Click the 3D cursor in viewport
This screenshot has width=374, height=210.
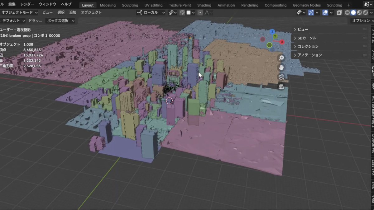169,100
